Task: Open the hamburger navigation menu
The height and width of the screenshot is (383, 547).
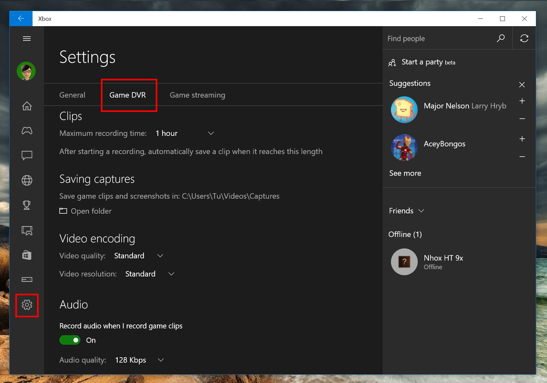Action: (27, 39)
